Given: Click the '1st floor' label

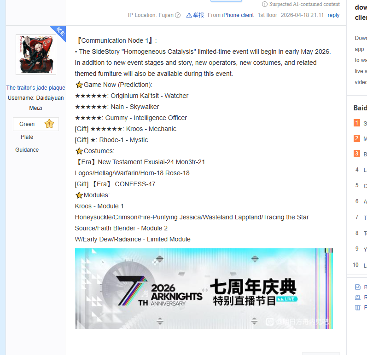Looking at the screenshot, I should 267,15.
